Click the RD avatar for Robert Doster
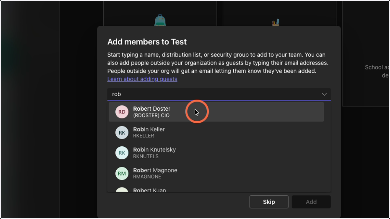This screenshot has width=390, height=219. [x=122, y=112]
